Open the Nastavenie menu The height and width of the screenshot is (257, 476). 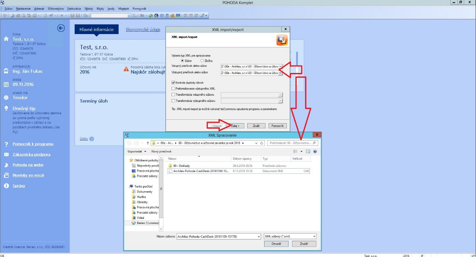pos(23,9)
